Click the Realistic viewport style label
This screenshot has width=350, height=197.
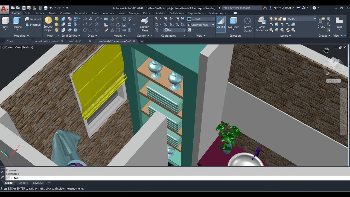(x=28, y=47)
